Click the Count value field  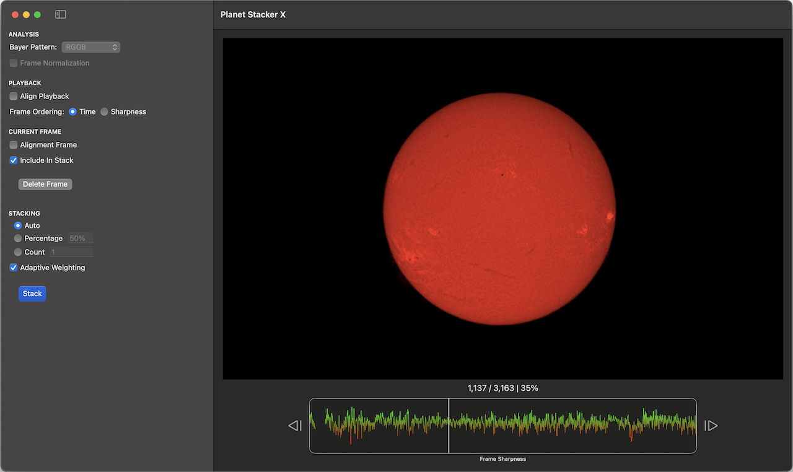pyautogui.click(x=71, y=252)
